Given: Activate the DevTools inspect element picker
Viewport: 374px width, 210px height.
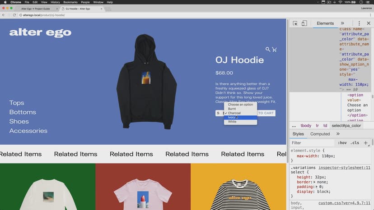Looking at the screenshot, I should pyautogui.click(x=295, y=23).
